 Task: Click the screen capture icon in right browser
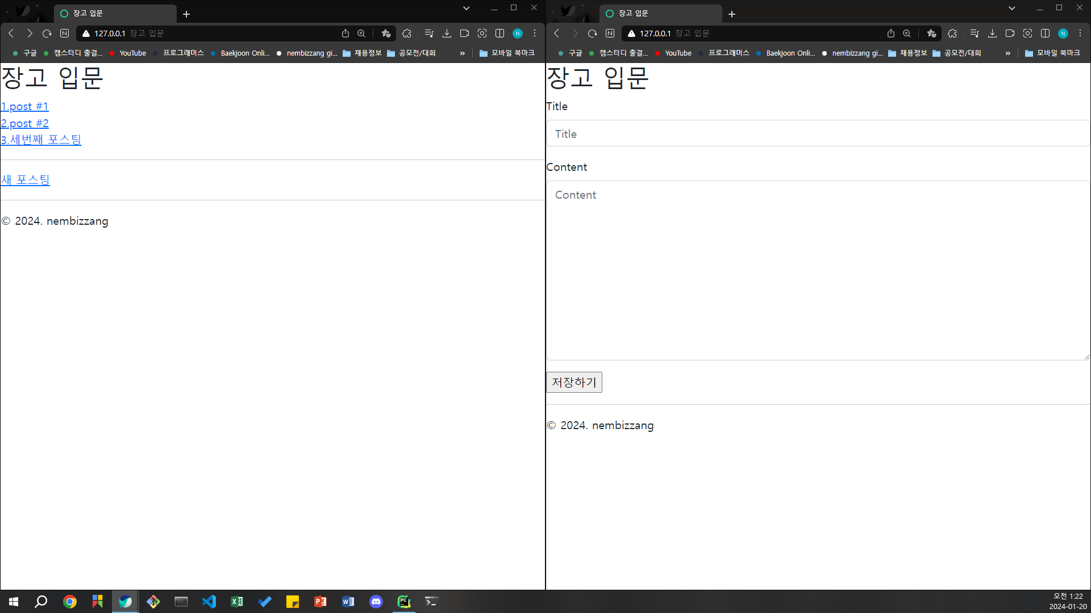click(1027, 33)
